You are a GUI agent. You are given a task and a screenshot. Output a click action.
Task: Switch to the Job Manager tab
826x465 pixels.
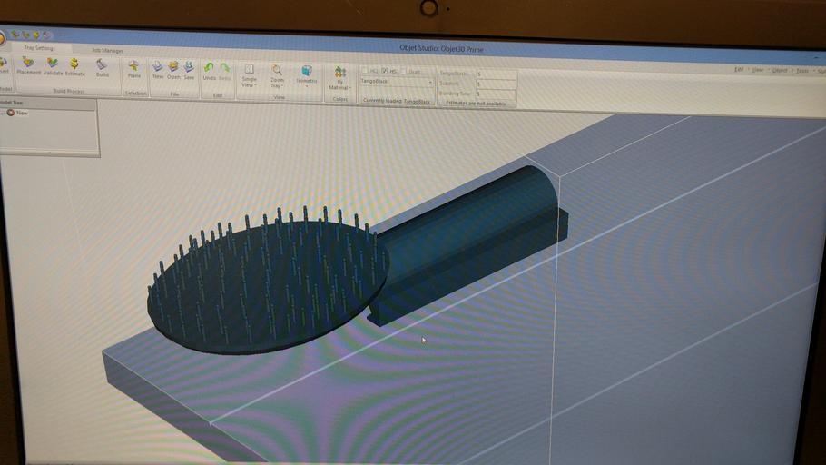tap(108, 50)
